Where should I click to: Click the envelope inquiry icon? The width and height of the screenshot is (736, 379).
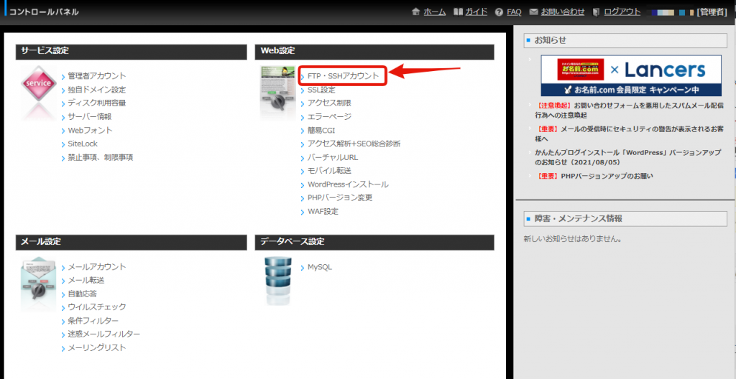click(x=533, y=12)
